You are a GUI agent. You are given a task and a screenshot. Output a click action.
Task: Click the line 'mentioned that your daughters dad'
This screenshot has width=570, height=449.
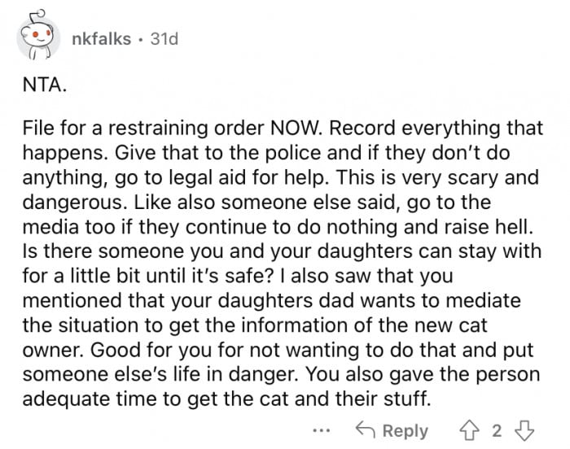271,301
